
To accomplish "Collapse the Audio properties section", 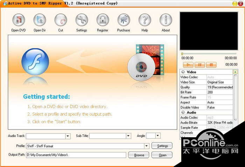I will coord(183,113).
